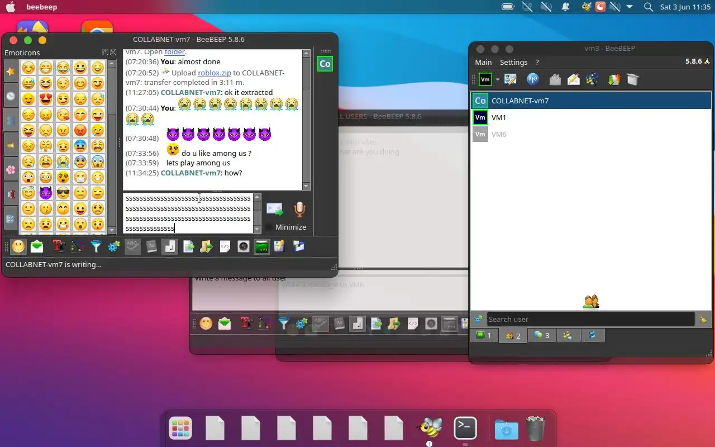Toggle the source code (</>) button
Viewport: 715px width, 447px height.
pyautogui.click(x=225, y=246)
